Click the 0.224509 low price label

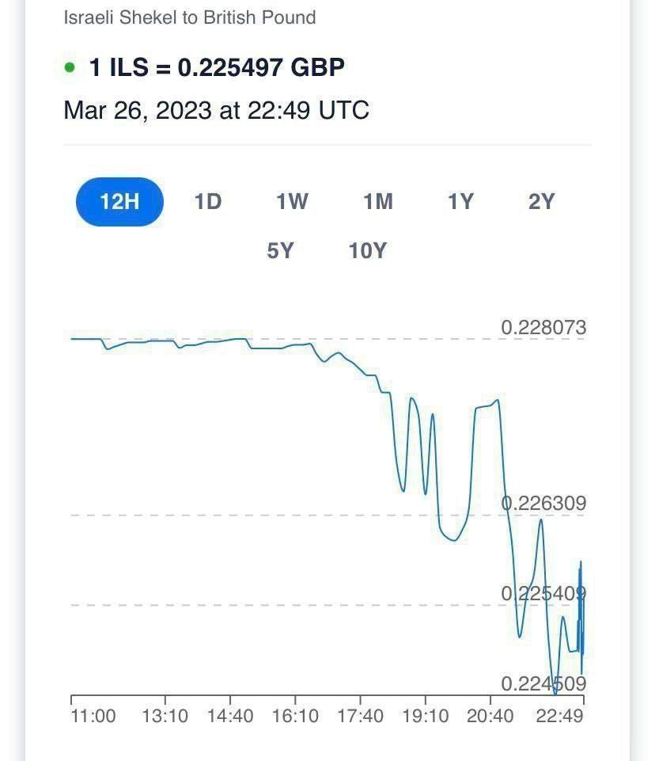(x=543, y=683)
